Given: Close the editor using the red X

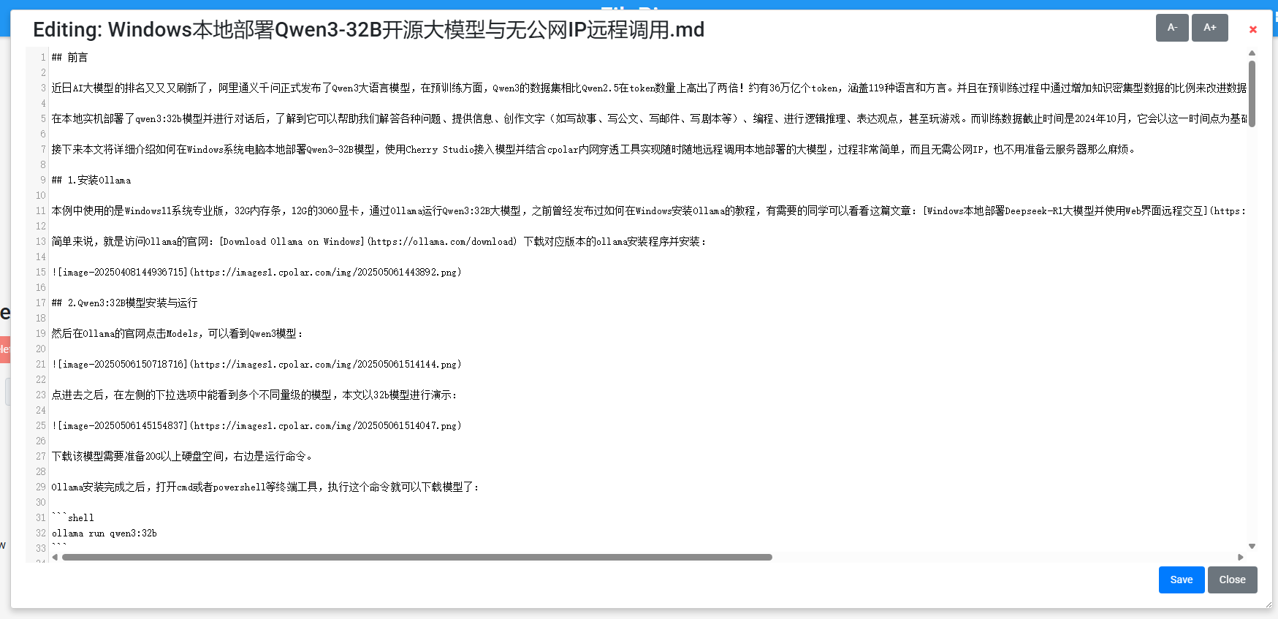Looking at the screenshot, I should pos(1252,30).
